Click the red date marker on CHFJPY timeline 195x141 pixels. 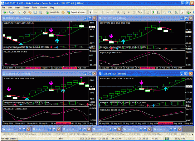(x=148, y=68)
